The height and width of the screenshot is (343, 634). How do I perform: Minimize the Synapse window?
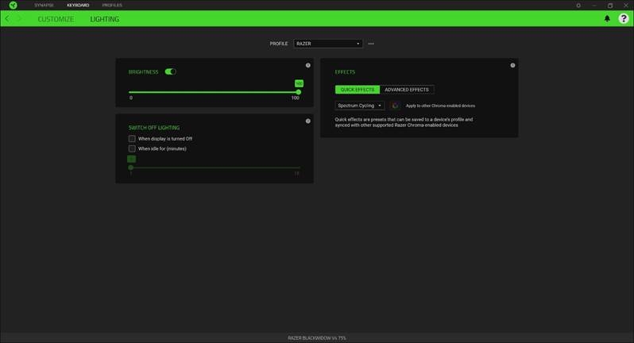(594, 6)
